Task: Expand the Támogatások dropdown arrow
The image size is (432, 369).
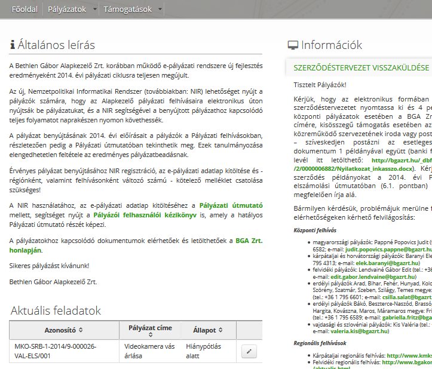Action: click(160, 10)
